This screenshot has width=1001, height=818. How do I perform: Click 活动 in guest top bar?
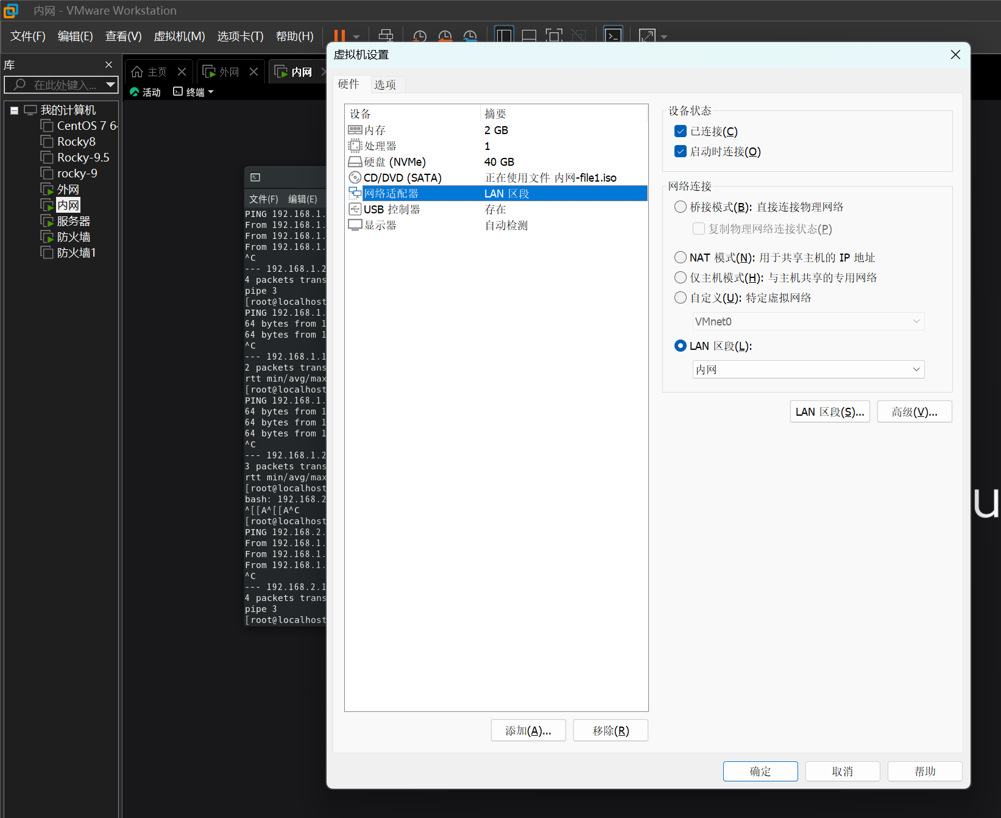(146, 92)
